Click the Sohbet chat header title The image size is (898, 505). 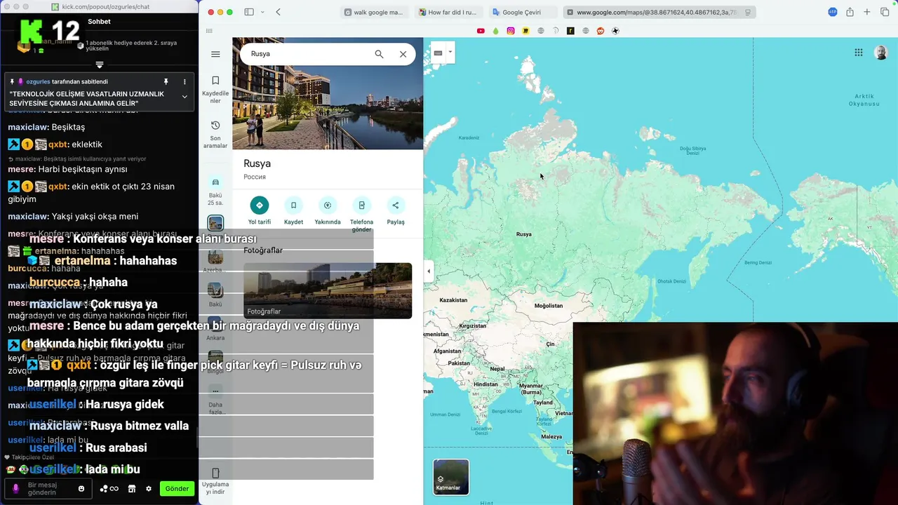click(x=99, y=22)
